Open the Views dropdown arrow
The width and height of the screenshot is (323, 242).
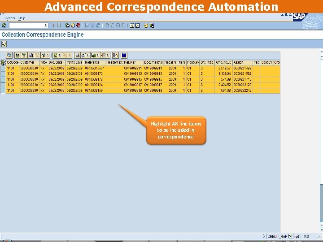[88, 55]
